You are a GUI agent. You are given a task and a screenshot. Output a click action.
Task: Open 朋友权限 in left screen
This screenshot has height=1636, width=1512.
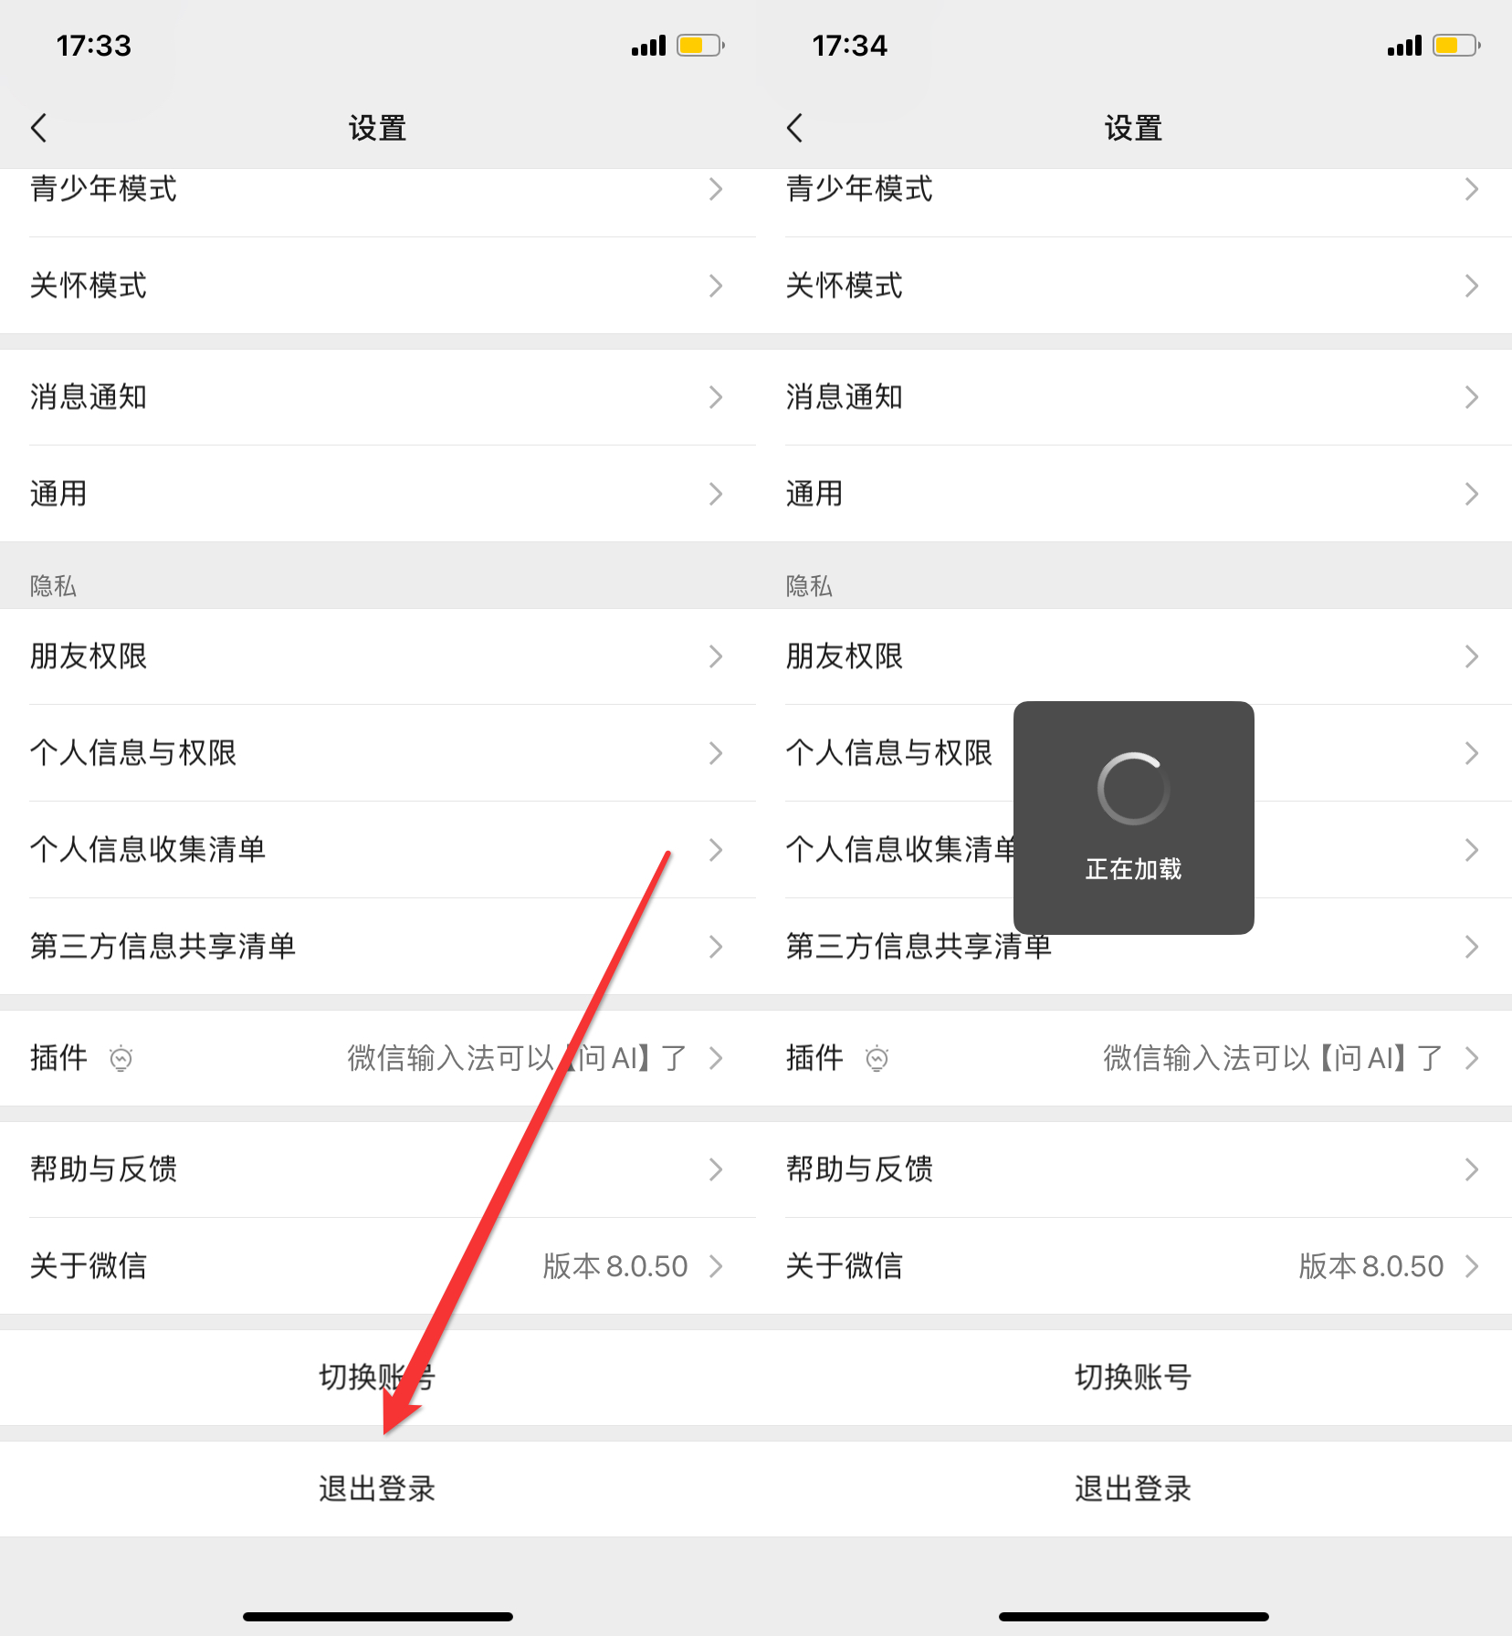[x=378, y=656]
